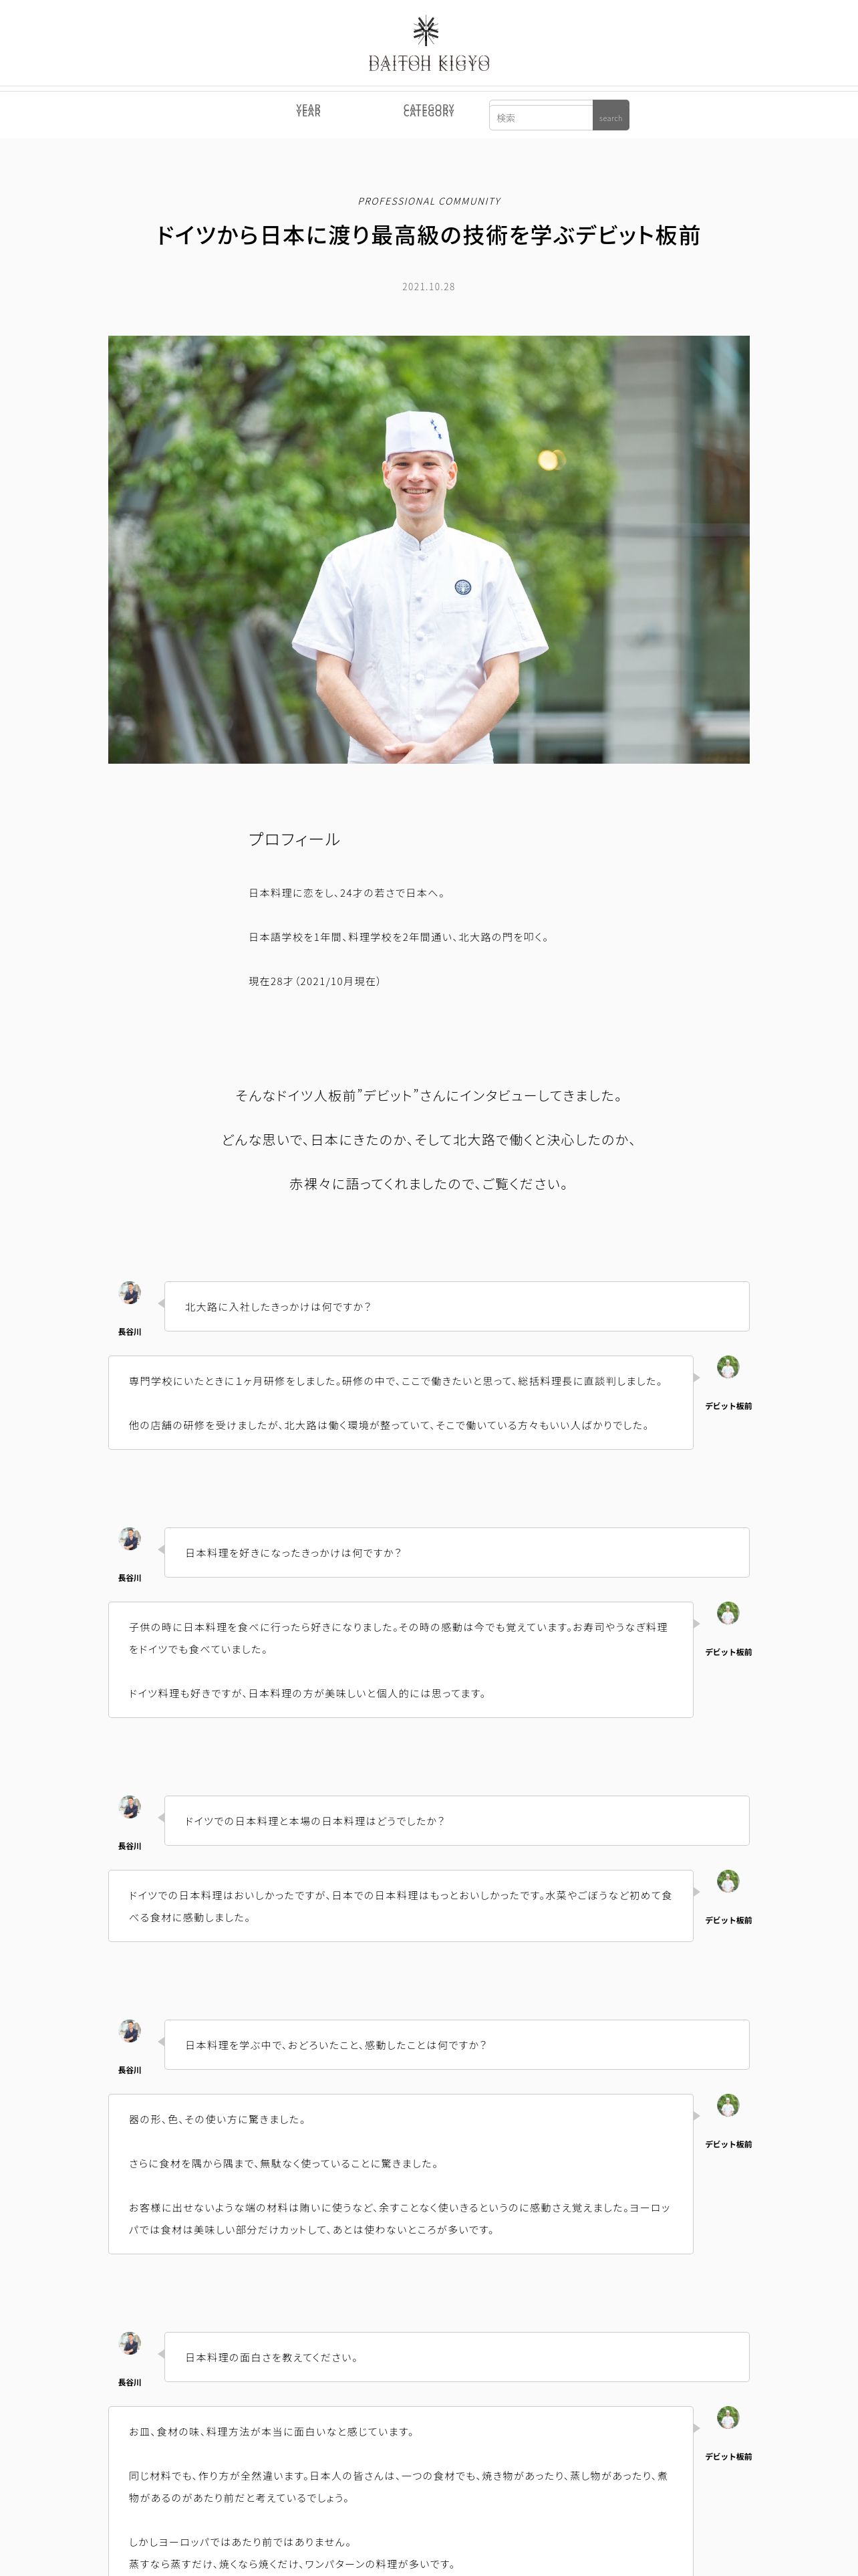
Task: Click the Daitoh Kigyo snowflake logo
Action: 428,44
